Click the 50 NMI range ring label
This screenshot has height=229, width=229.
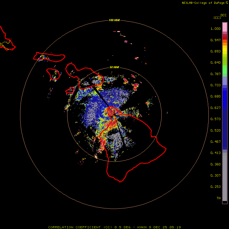114,67
